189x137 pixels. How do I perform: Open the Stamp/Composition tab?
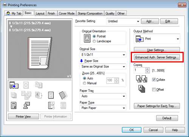(x=90, y=13)
